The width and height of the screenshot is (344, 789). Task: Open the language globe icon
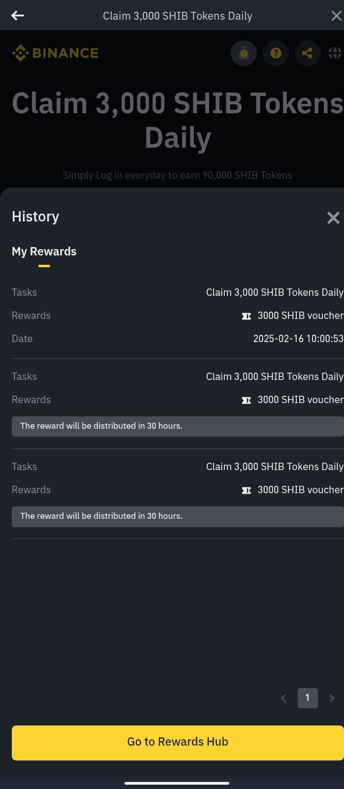coord(335,53)
